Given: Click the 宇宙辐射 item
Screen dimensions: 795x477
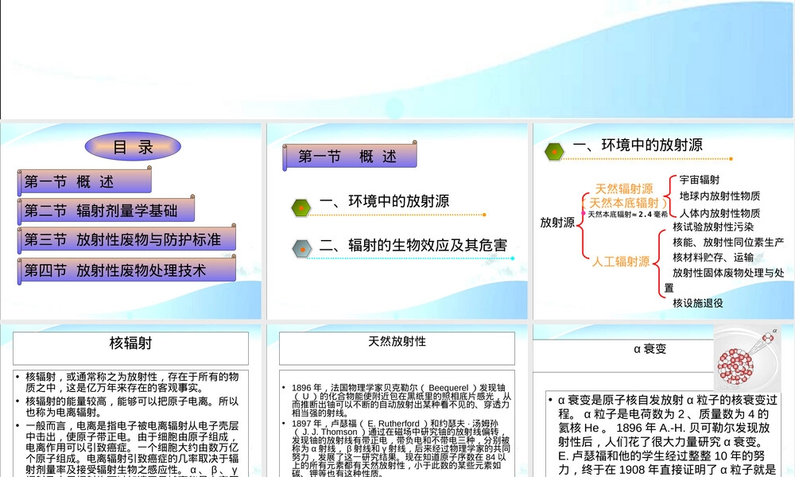Looking at the screenshot, I should pyautogui.click(x=699, y=180).
